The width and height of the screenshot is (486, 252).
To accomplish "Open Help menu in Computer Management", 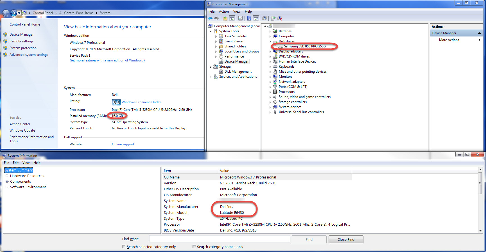I will [248, 12].
